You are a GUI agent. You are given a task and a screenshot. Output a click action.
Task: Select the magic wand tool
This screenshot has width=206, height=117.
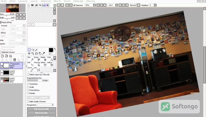click(x=36, y=50)
